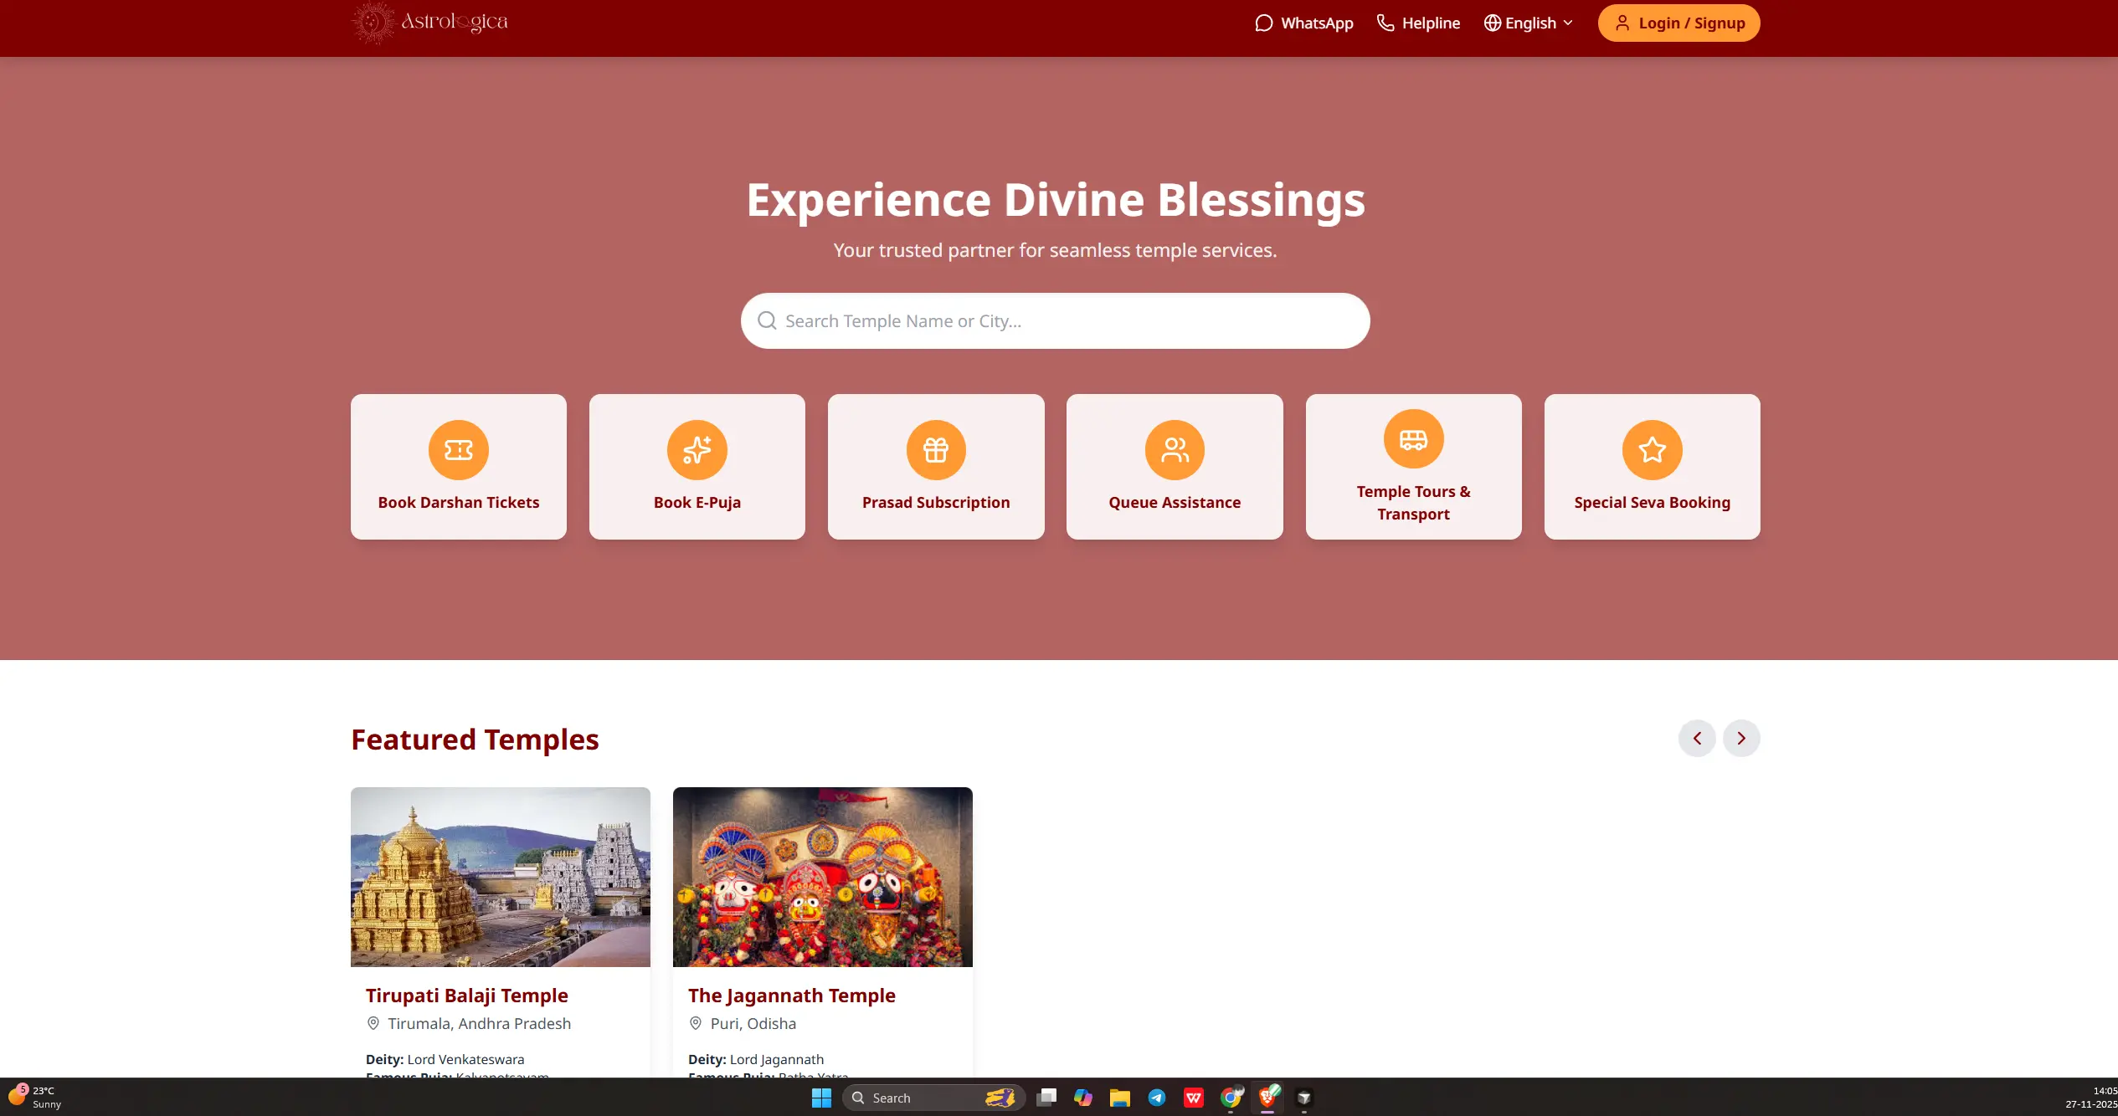Open the Tirupati Balaji Temple image
The image size is (2118, 1116).
[x=500, y=877]
